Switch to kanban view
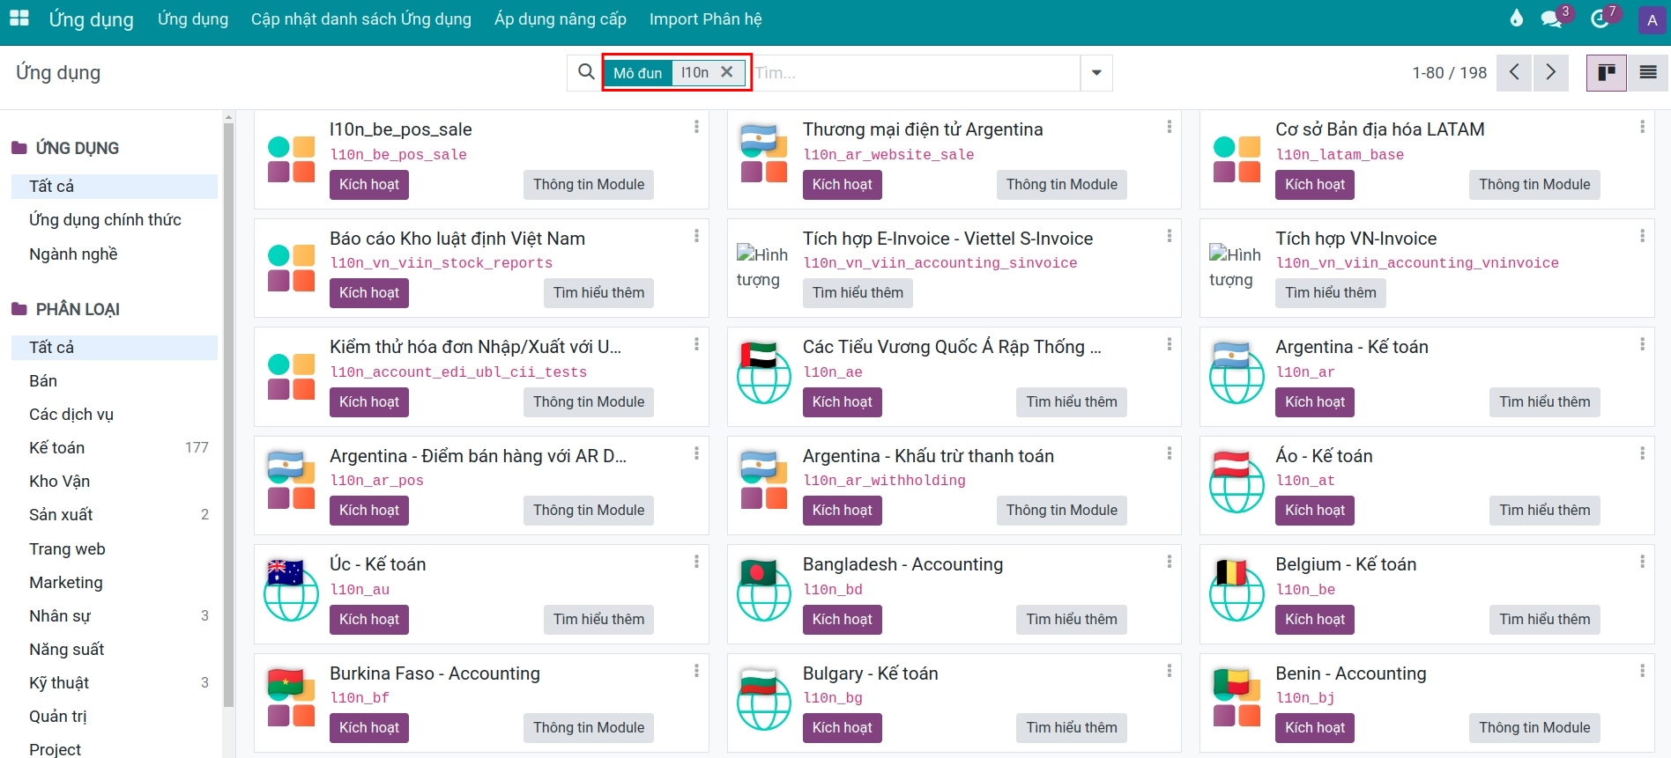 click(x=1607, y=72)
